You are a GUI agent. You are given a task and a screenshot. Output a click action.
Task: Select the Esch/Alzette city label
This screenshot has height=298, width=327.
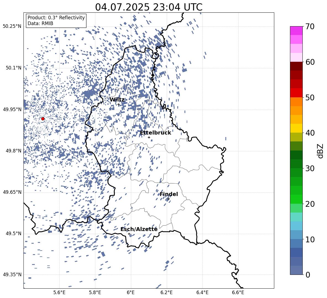pos(139,229)
